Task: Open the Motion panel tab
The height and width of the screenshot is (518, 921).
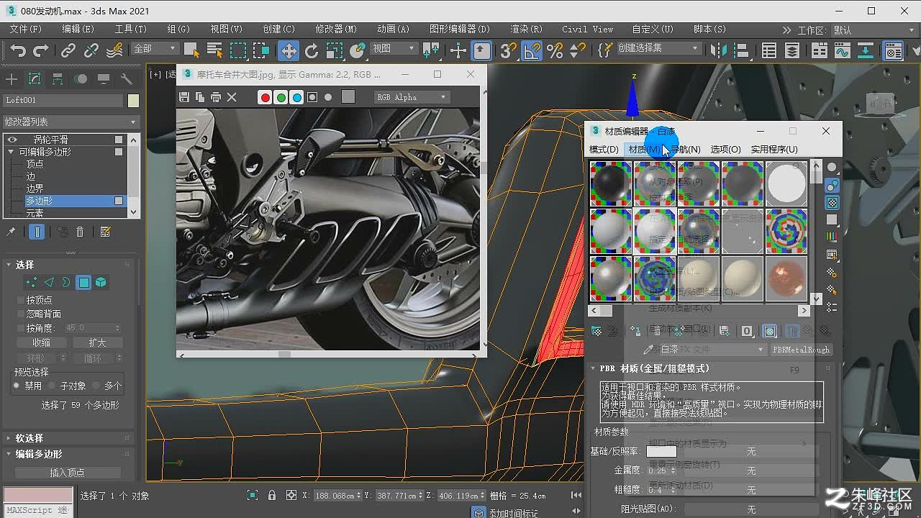Action: pyautogui.click(x=81, y=79)
